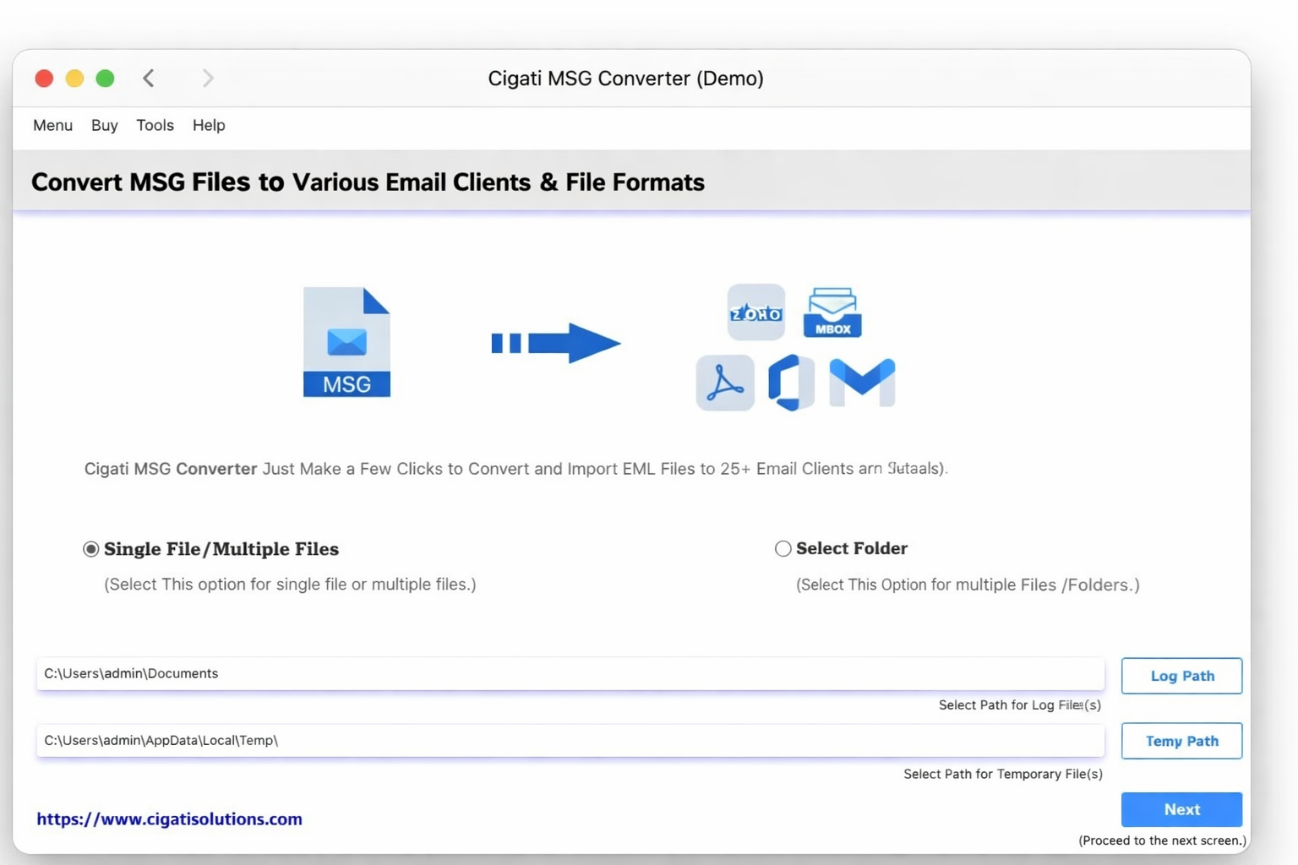
Task: Open the Buy menu
Action: click(x=105, y=125)
